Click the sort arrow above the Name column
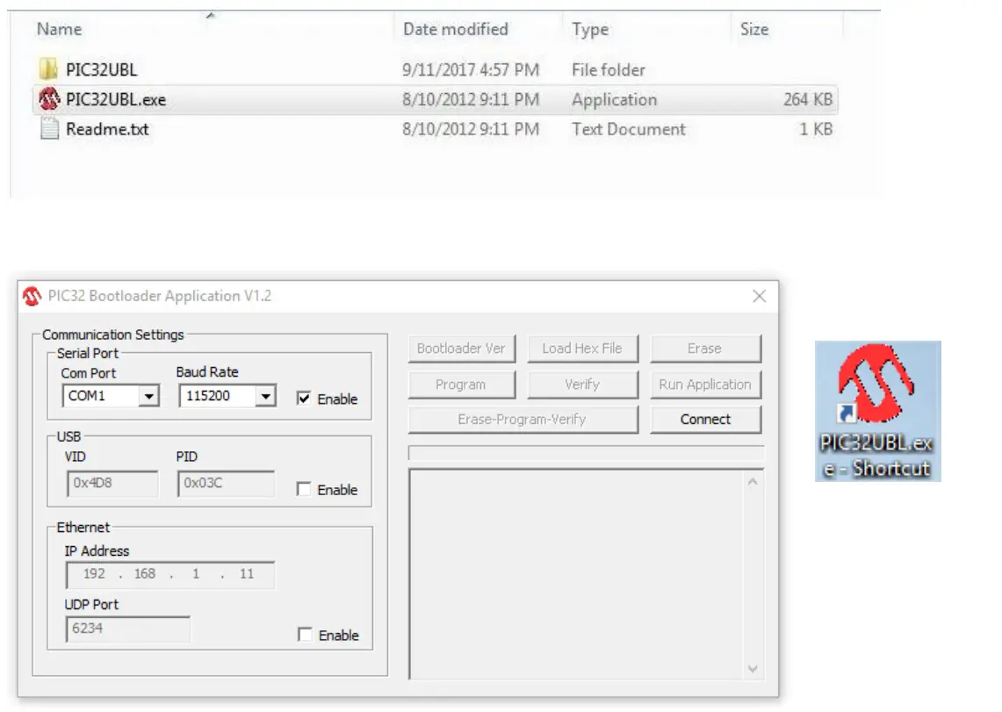Viewport: 1002px width, 712px height. click(x=208, y=13)
